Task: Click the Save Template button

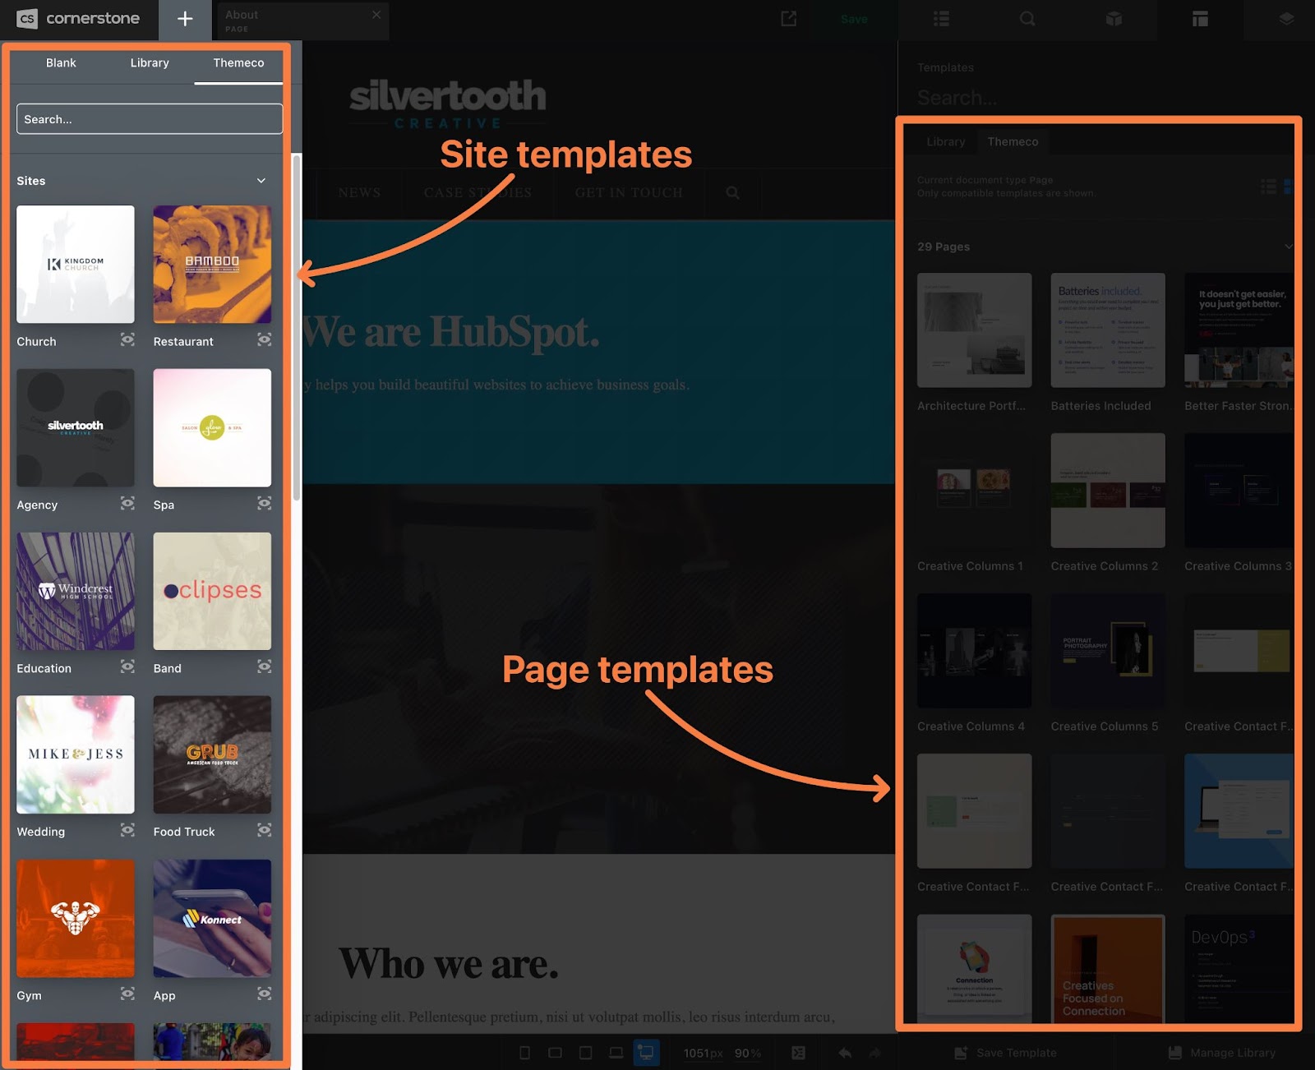Action: [x=1005, y=1053]
